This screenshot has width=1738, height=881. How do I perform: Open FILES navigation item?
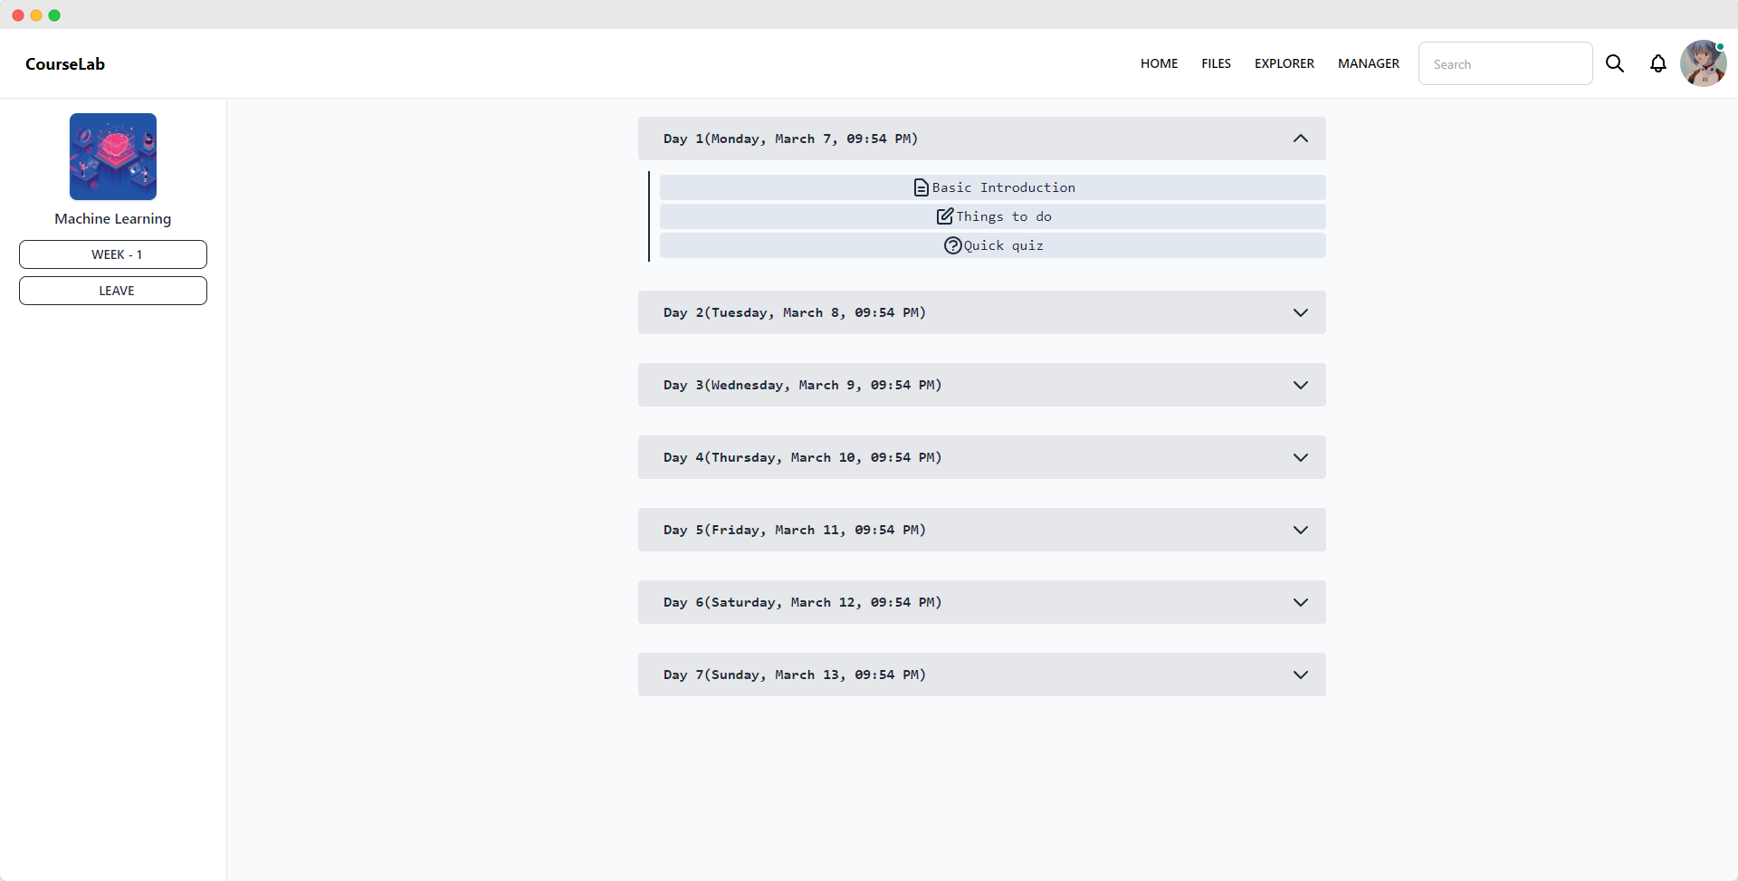pos(1216,63)
